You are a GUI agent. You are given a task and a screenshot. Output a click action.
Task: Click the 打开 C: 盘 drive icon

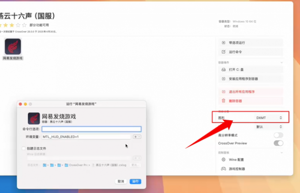[223, 69]
